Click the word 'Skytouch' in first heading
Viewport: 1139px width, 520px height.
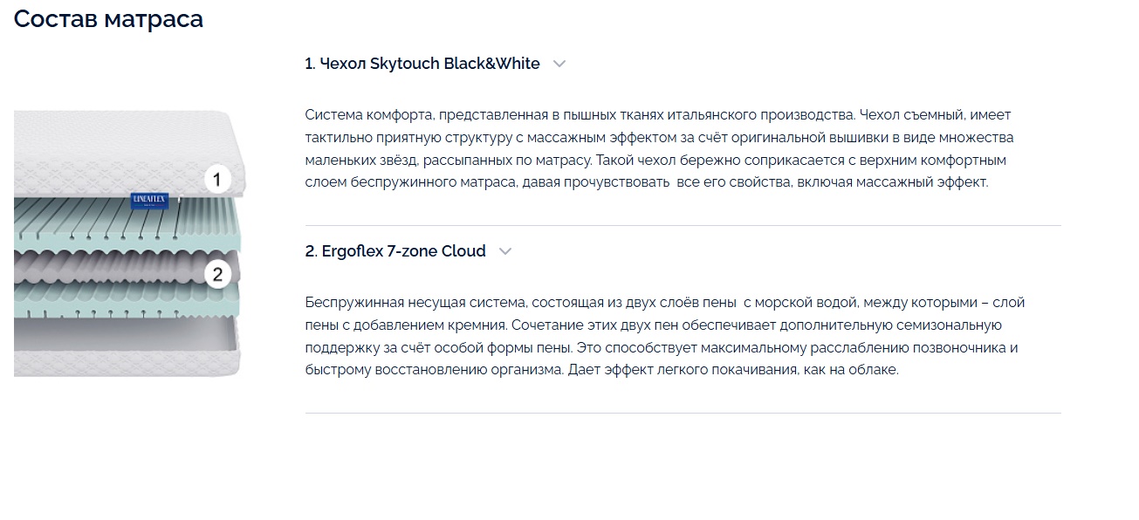point(405,64)
